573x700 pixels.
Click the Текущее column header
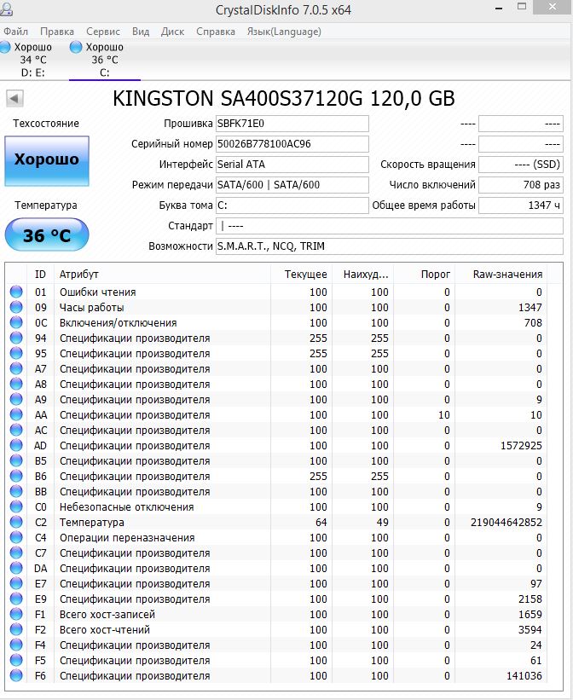coord(302,274)
